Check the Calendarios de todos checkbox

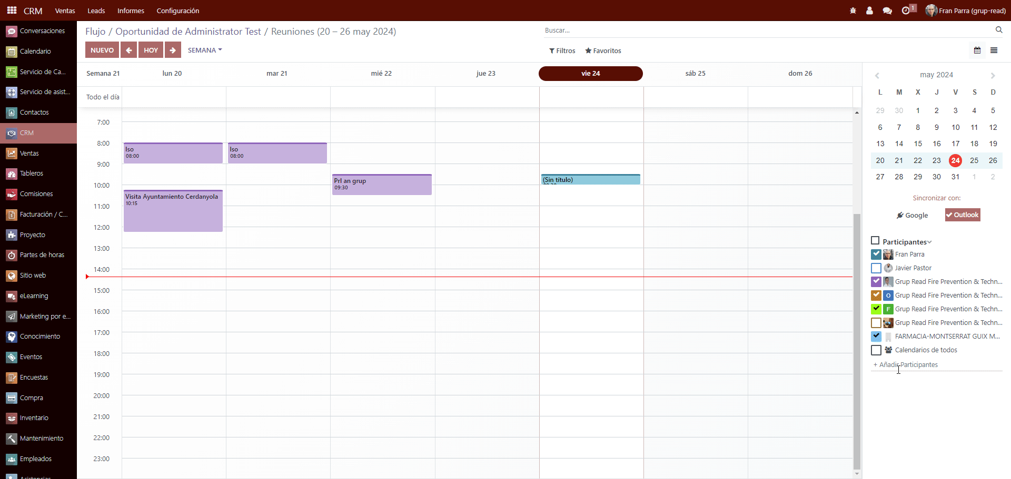[876, 350]
